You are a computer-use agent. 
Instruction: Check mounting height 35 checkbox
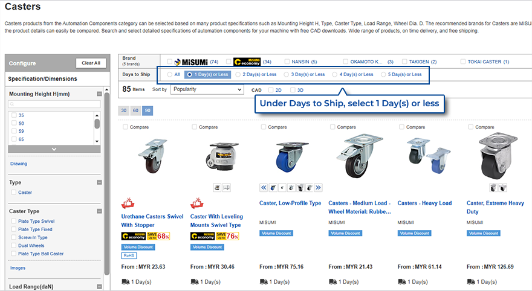pos(14,115)
